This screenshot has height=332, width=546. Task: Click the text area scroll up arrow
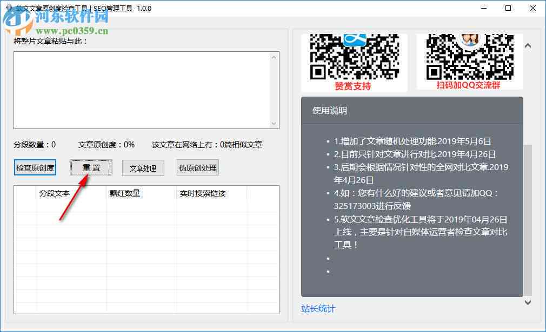[274, 57]
